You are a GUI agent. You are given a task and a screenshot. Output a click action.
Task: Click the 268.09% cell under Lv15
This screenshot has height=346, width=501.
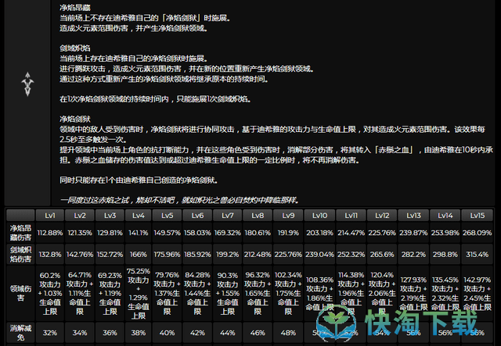477,232
